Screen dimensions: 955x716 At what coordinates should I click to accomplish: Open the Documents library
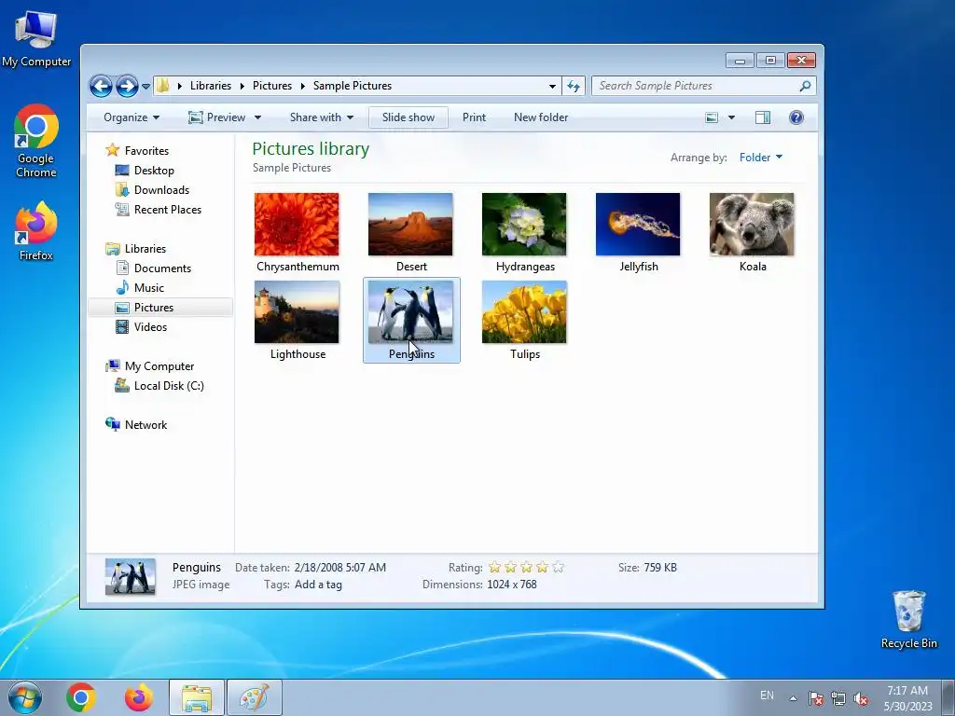[162, 268]
